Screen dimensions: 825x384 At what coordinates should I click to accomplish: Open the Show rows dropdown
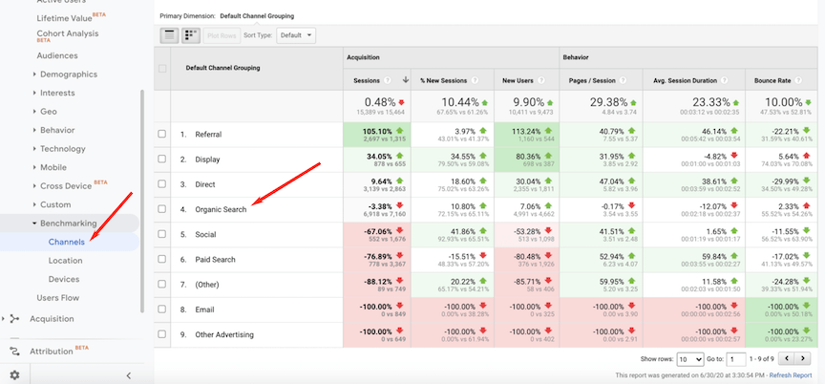click(x=689, y=359)
